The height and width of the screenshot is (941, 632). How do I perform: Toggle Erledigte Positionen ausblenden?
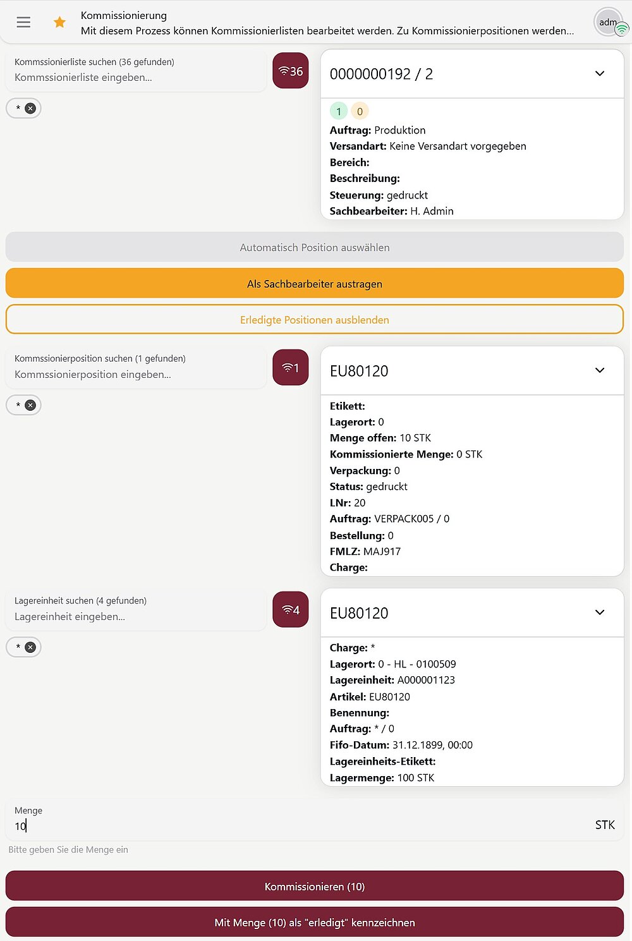click(x=315, y=320)
